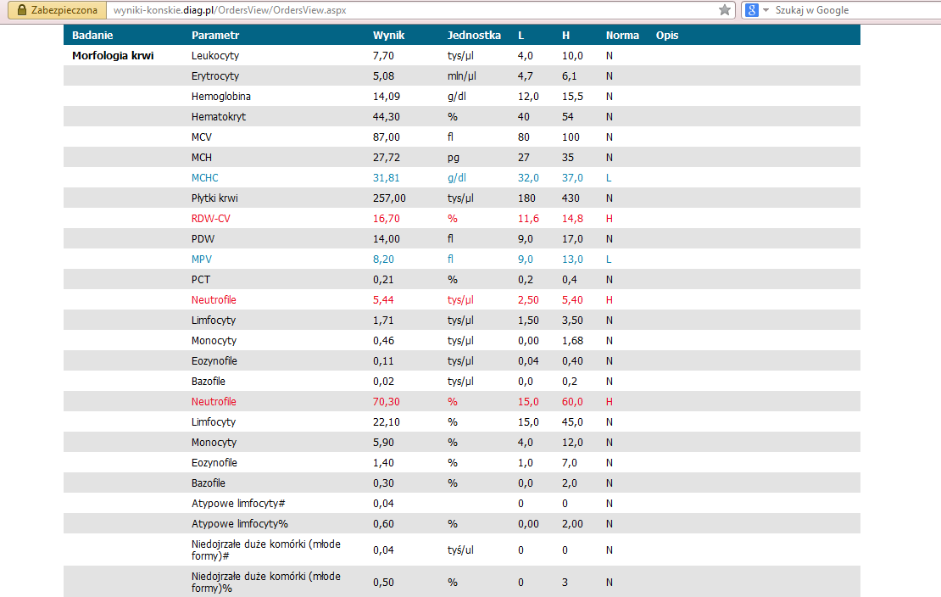Click the MPV result 8,20

(x=383, y=259)
